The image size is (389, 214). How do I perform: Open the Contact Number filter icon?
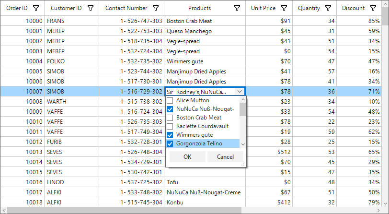pyautogui.click(x=156, y=8)
